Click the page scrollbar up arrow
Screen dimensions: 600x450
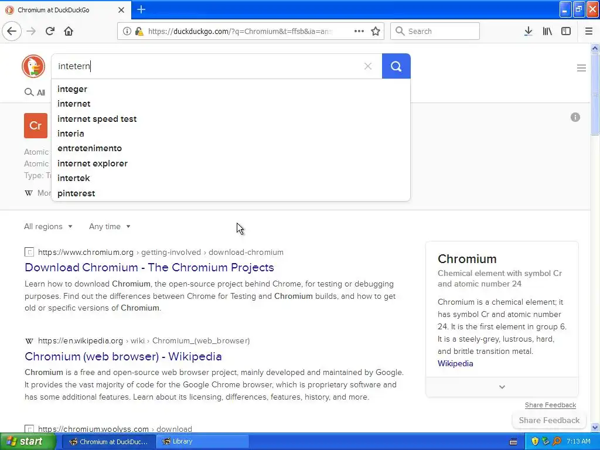click(595, 48)
